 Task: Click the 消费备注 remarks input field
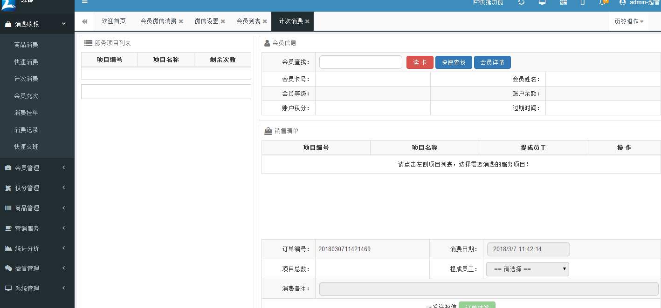click(x=489, y=289)
